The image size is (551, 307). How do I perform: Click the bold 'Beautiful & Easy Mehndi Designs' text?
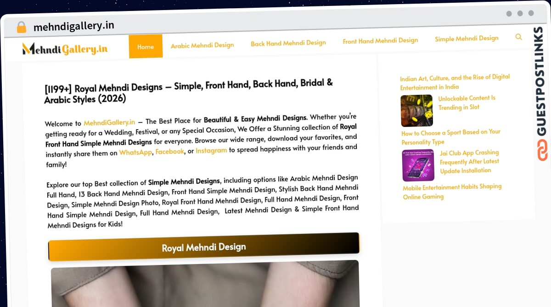[255, 119]
